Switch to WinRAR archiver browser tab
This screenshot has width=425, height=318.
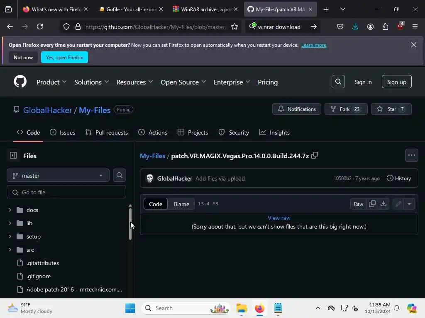[x=205, y=10]
